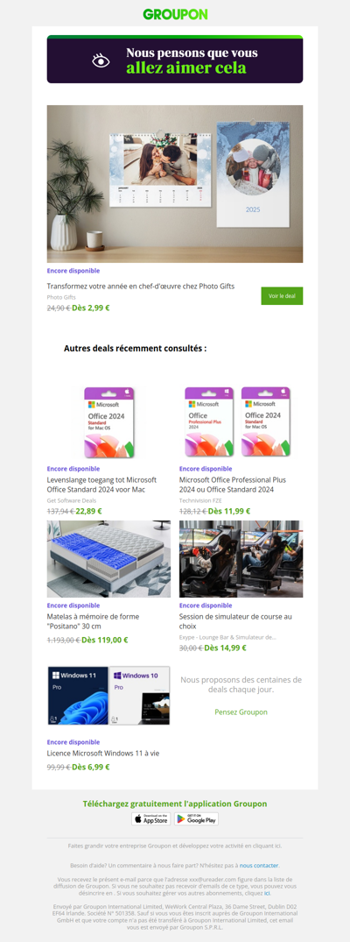Tap the Google Play download badge
The image size is (350, 942).
[x=196, y=818]
